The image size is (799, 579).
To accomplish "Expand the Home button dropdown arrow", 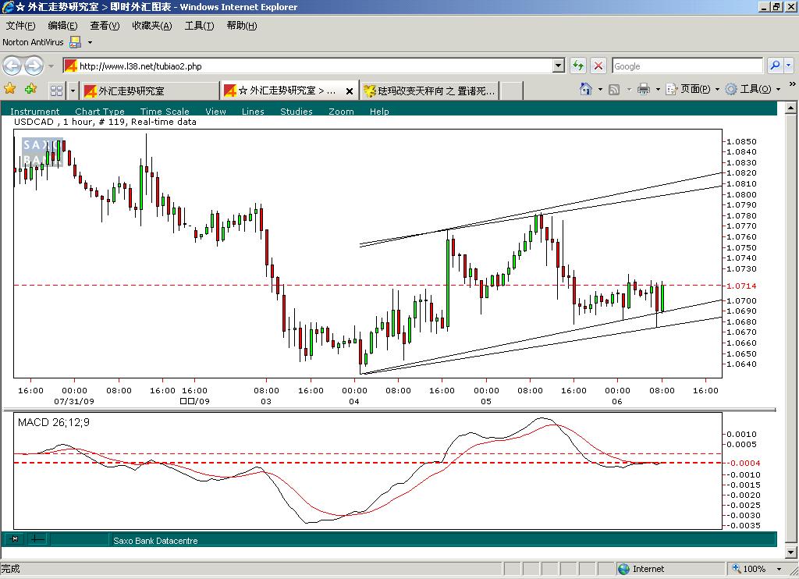I will [600, 90].
